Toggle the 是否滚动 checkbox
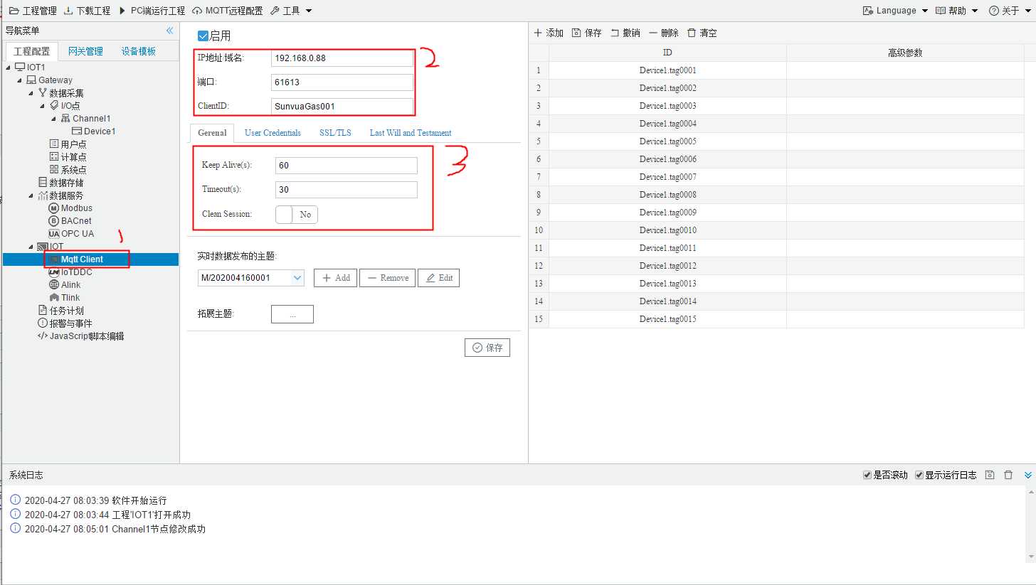Image resolution: width=1036 pixels, height=585 pixels. [x=867, y=475]
